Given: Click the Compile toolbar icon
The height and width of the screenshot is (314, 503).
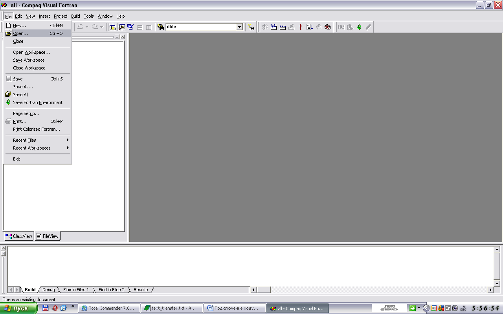Looking at the screenshot, I should (x=265, y=27).
